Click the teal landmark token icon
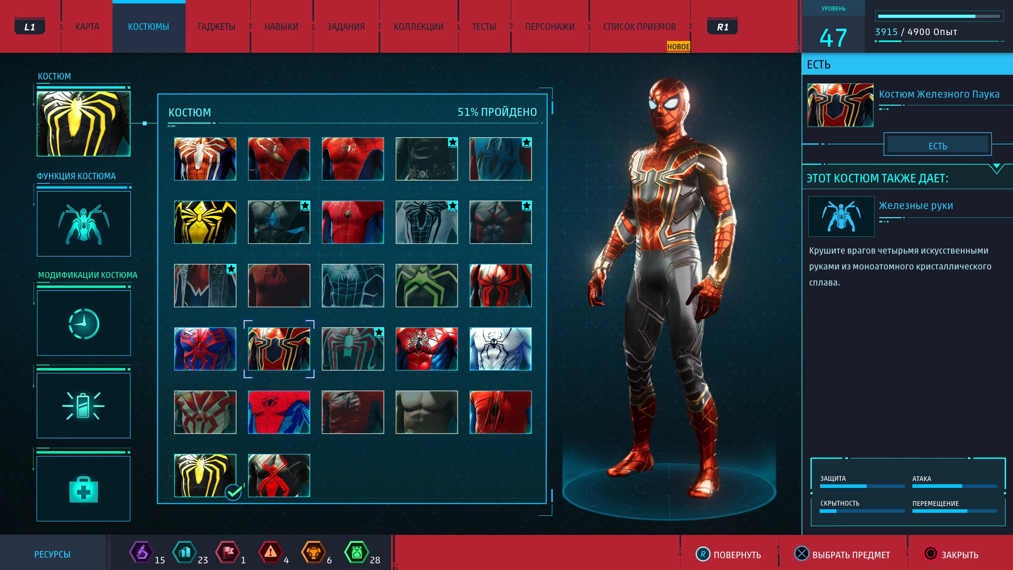The width and height of the screenshot is (1013, 570). click(184, 552)
